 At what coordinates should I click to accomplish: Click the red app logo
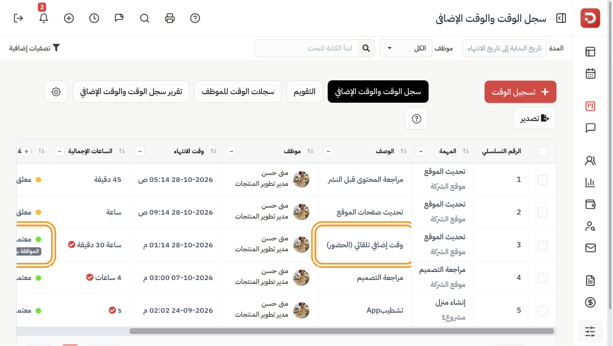click(x=590, y=18)
